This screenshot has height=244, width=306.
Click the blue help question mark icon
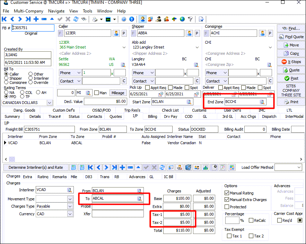click(x=124, y=19)
